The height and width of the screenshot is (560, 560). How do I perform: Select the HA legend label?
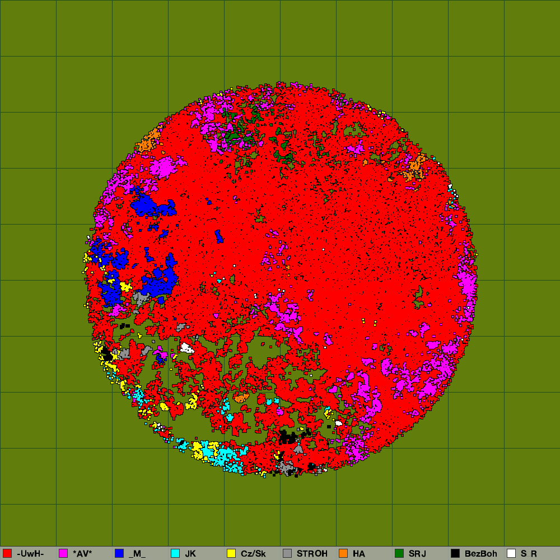(x=359, y=554)
